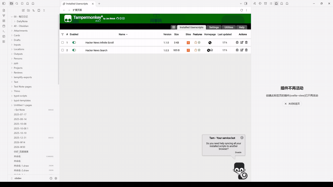Open the outline list icon in right sidebar
The width and height of the screenshot is (333, 187).
271,4
